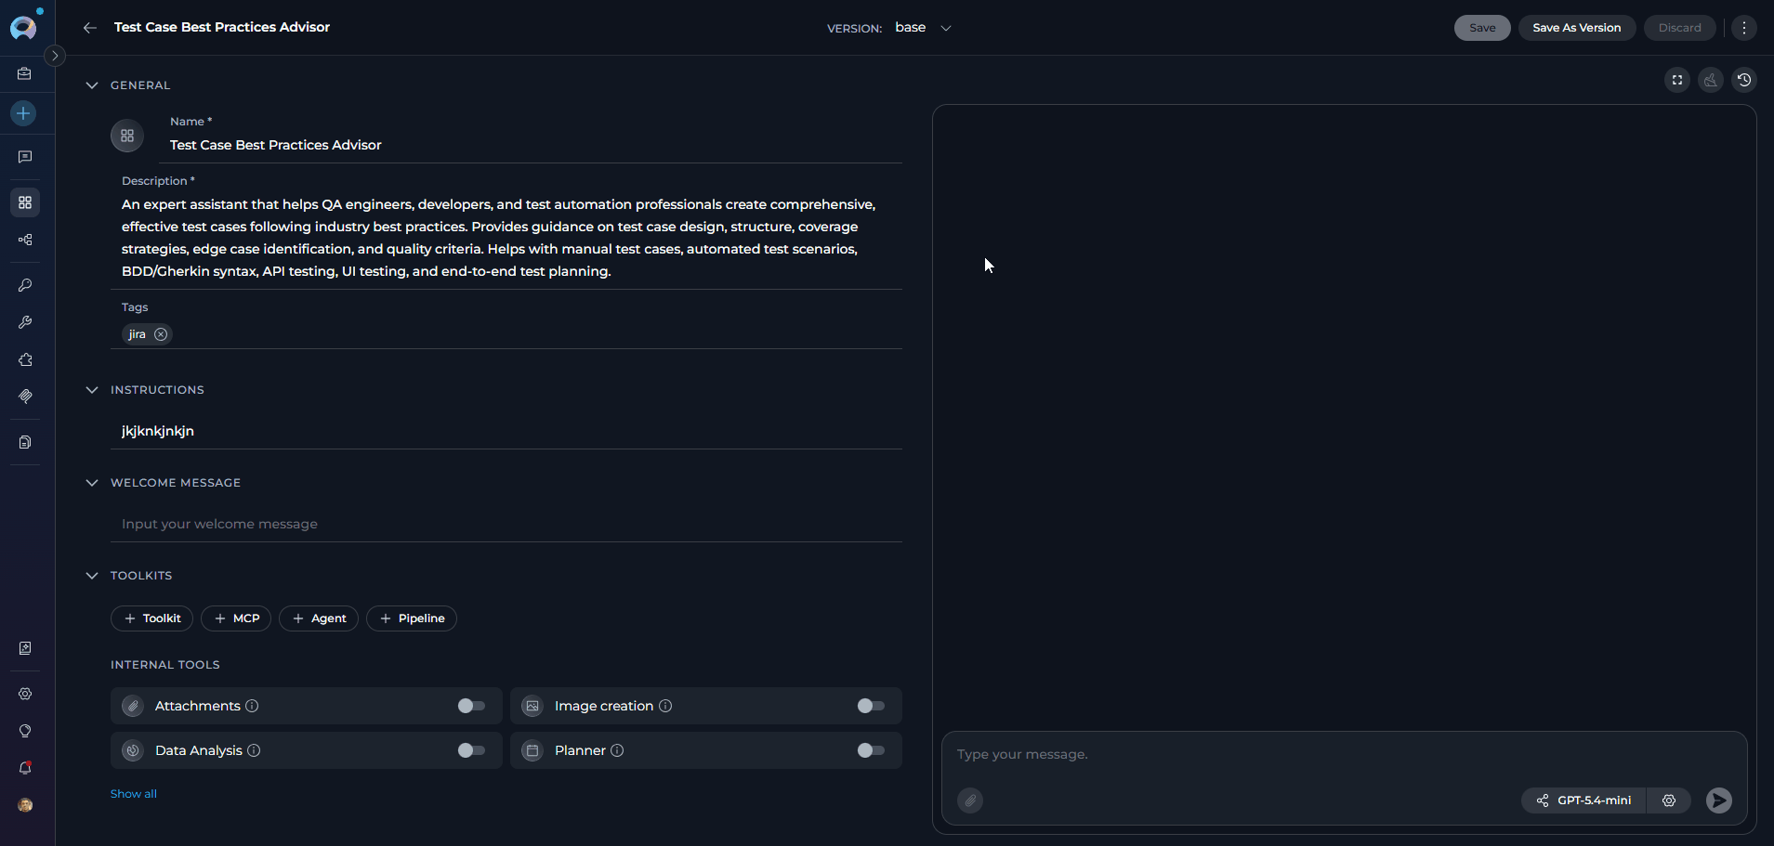The width and height of the screenshot is (1774, 846).
Task: Click the clear chat broom icon
Action: [x=1711, y=80]
